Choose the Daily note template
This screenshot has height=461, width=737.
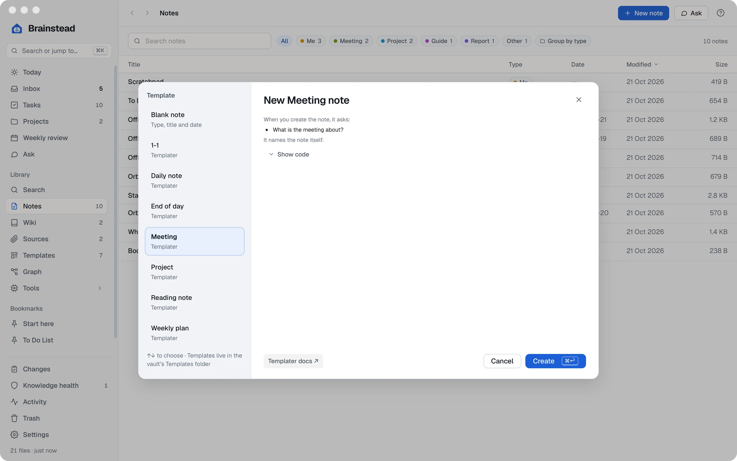194,181
